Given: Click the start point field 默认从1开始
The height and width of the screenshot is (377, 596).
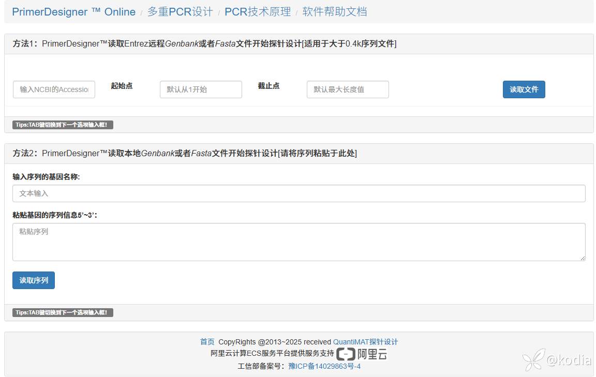Looking at the screenshot, I should click(x=201, y=89).
